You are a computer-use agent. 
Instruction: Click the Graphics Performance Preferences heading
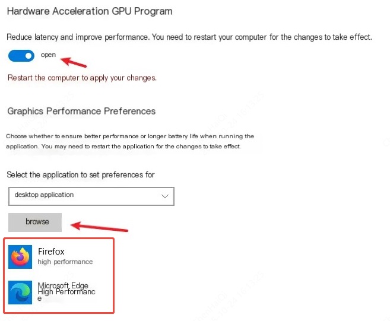click(x=81, y=111)
